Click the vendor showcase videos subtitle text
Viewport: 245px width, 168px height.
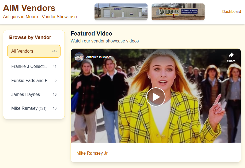[104, 41]
